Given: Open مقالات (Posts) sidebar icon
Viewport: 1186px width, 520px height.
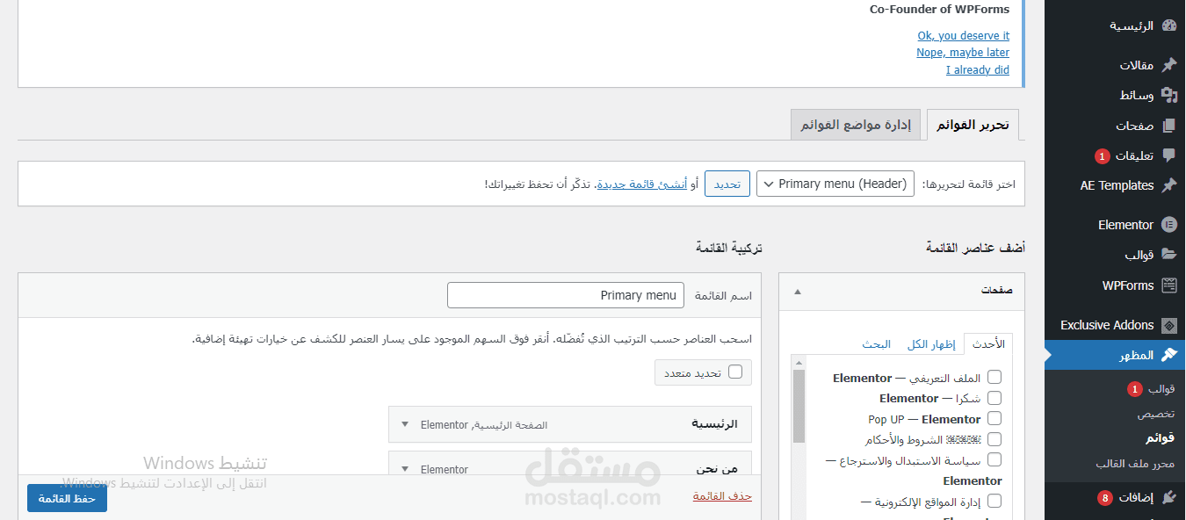Looking at the screenshot, I should tap(1171, 64).
